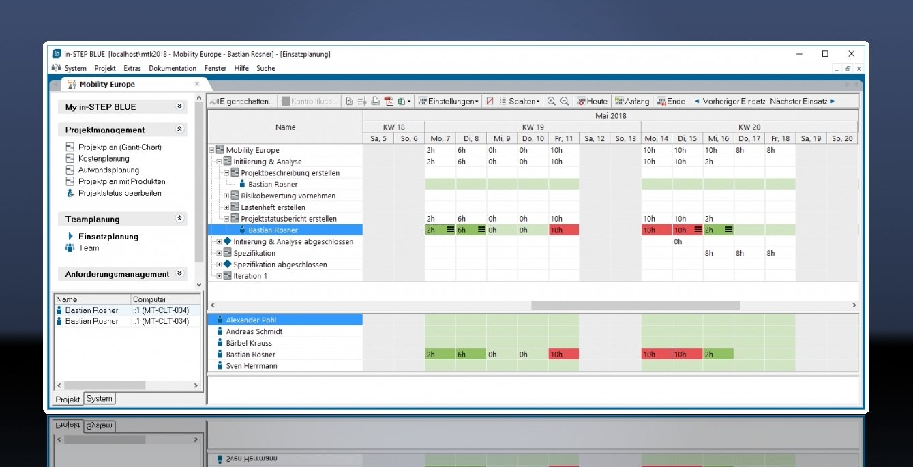Select Sven Herrmann in resource list

pos(285,366)
